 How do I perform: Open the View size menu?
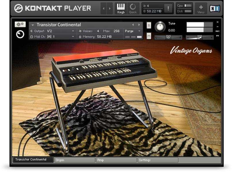[x=201, y=8]
